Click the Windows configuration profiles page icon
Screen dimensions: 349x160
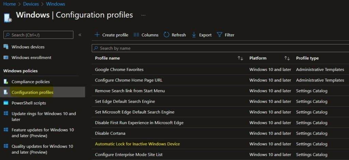coord(7,18)
